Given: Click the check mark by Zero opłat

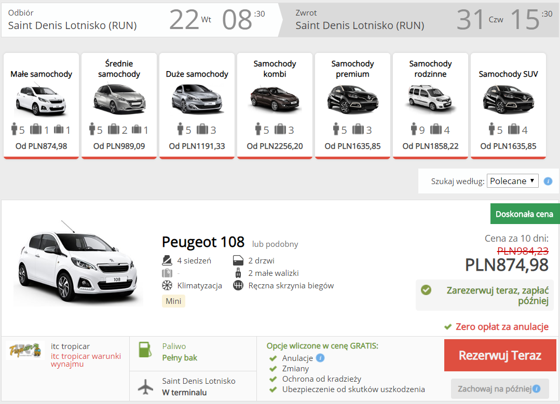Looking at the screenshot, I should pyautogui.click(x=447, y=327).
